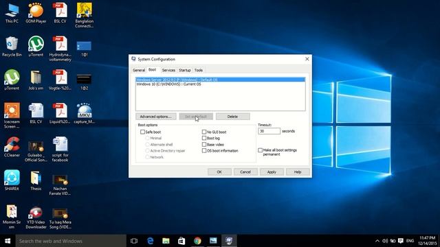Select the Liquid%20 PDF file
Viewport: 440px width, 247px height.
(60, 113)
